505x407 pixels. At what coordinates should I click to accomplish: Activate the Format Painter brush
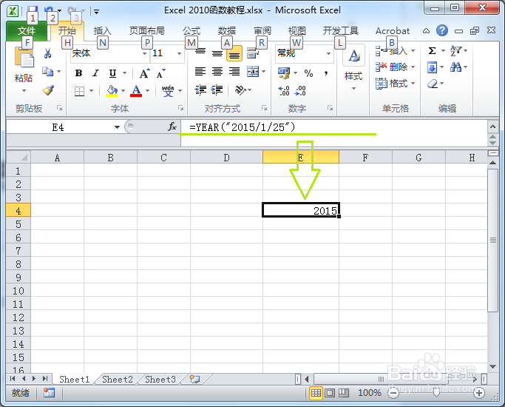point(48,90)
